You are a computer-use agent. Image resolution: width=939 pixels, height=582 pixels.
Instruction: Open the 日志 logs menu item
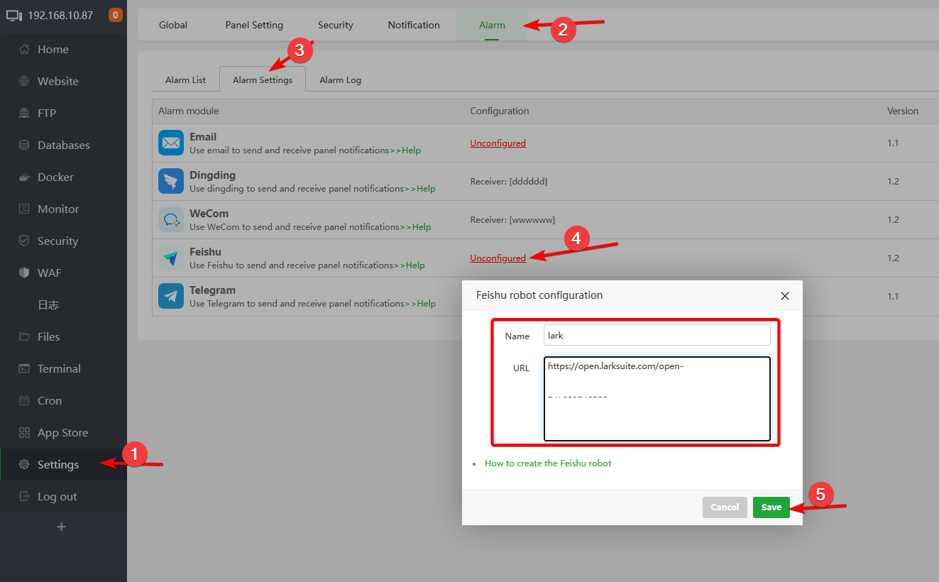(48, 305)
